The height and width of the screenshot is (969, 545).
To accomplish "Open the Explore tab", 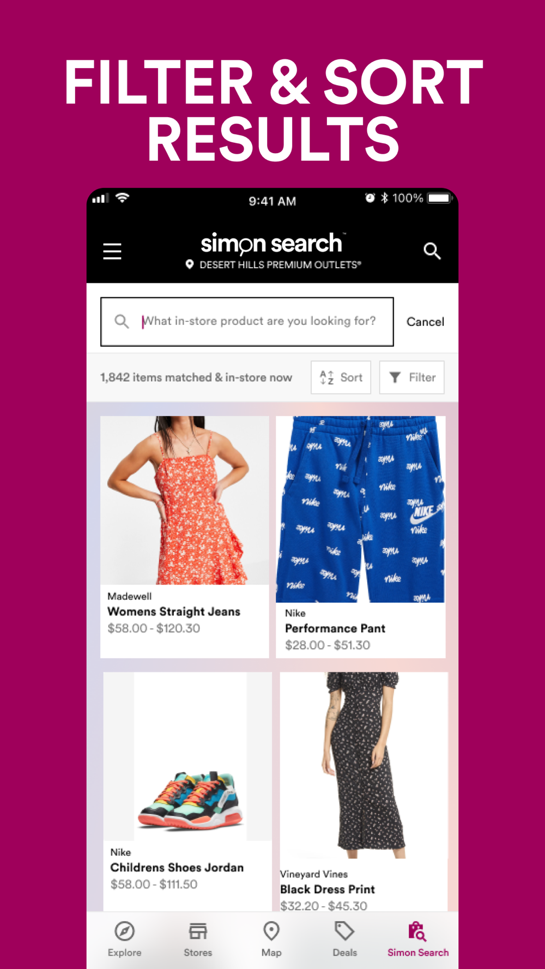I will 124,939.
